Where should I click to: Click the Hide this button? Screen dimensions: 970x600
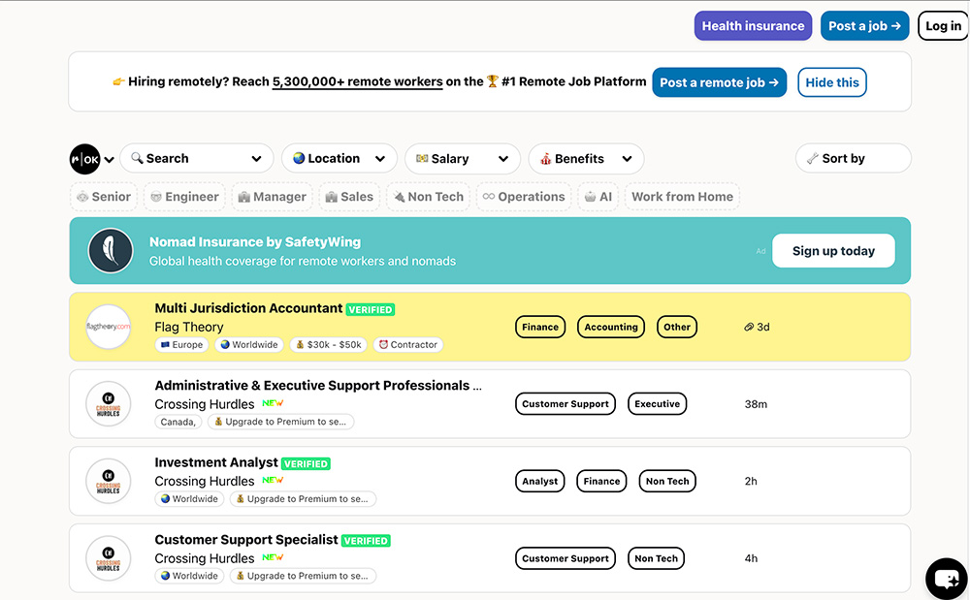click(x=832, y=82)
